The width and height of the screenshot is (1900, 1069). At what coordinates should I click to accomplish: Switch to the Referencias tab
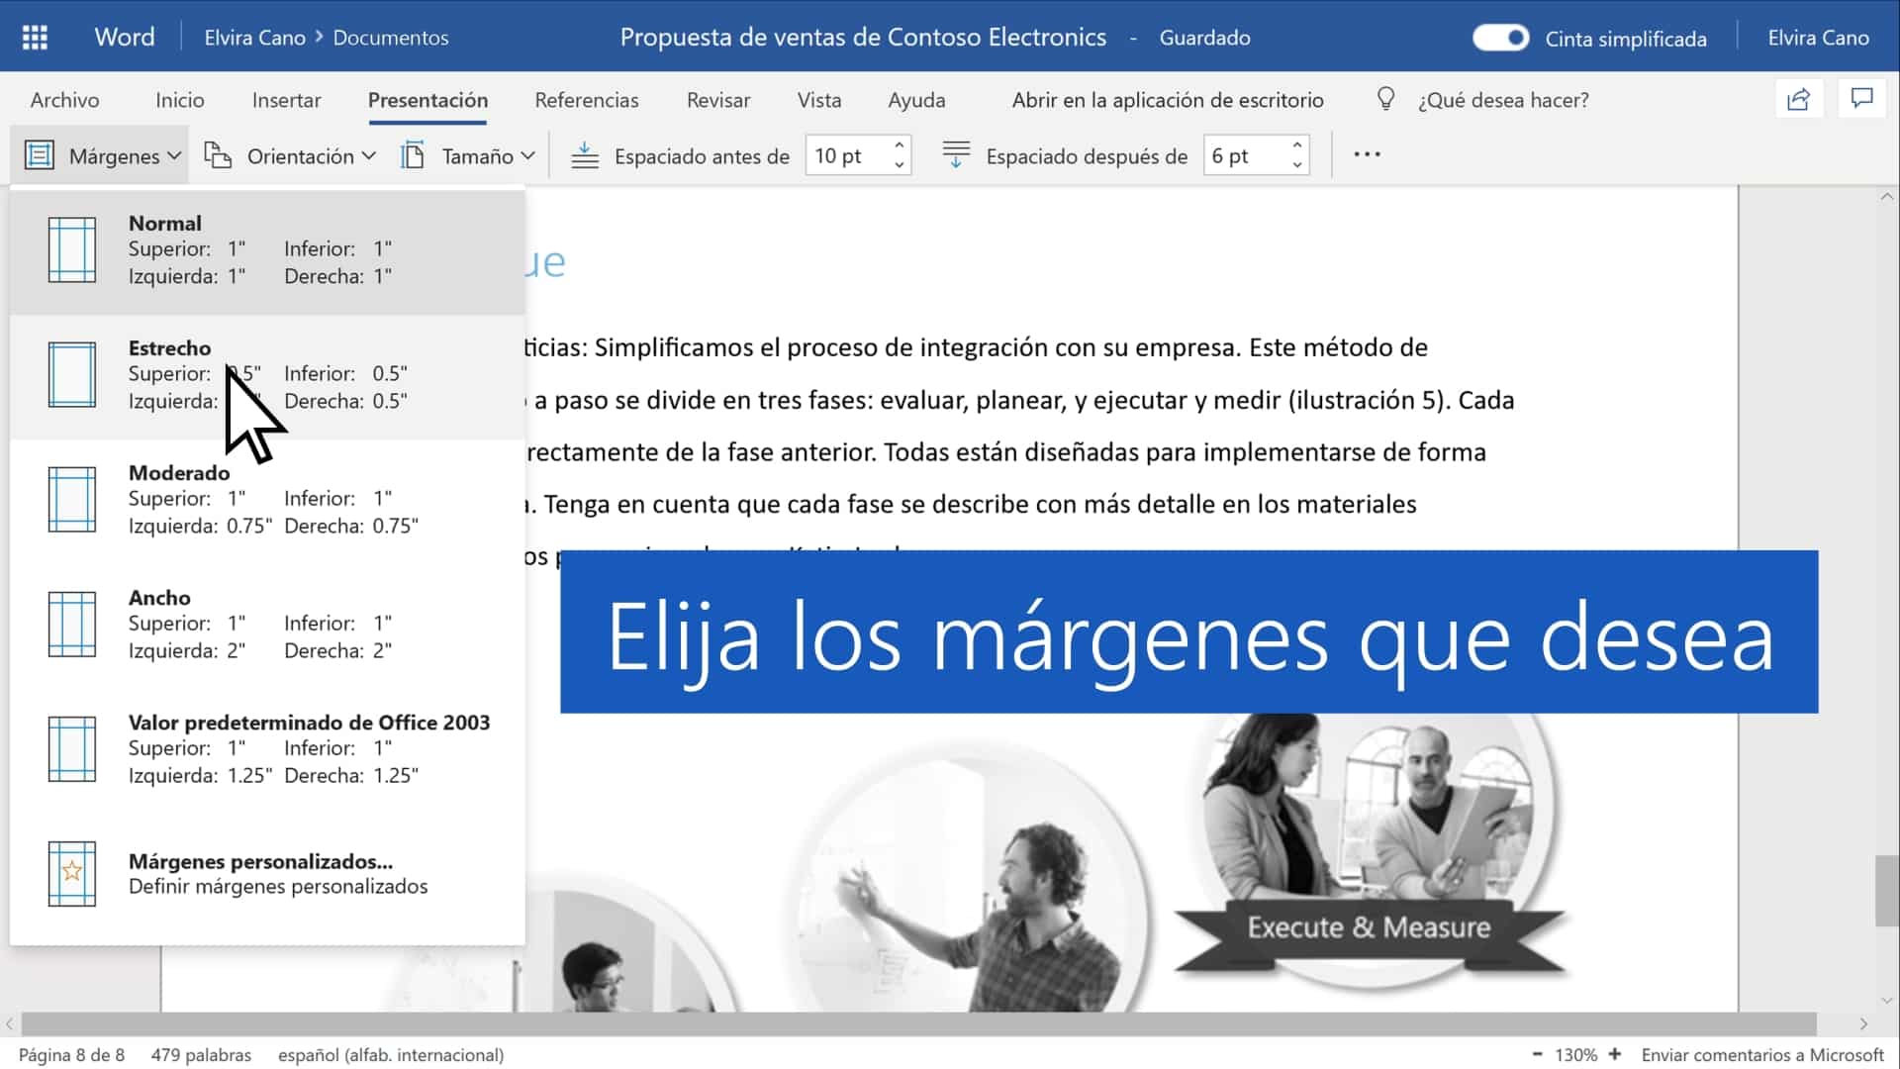(x=586, y=100)
